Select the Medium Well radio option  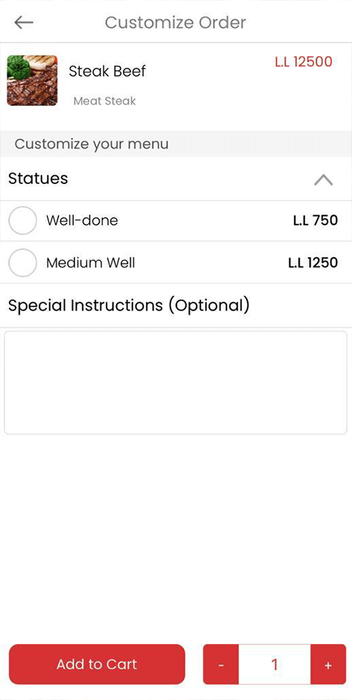click(22, 262)
